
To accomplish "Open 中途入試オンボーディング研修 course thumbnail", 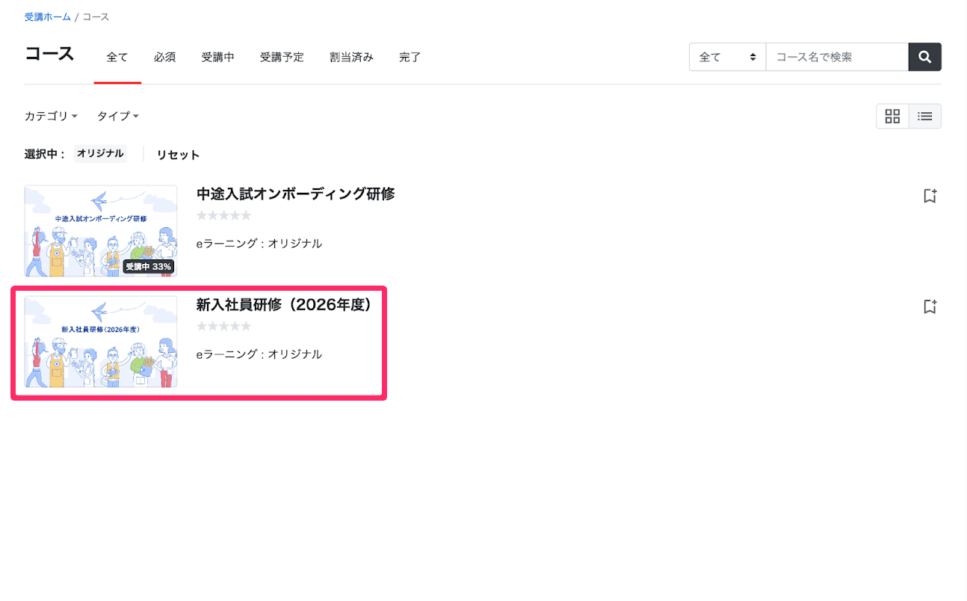I will coord(101,231).
